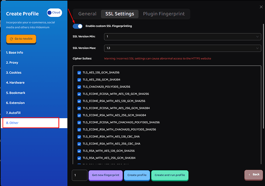
Task: Open the Hardware section in the sidebar
Action: 15,83
